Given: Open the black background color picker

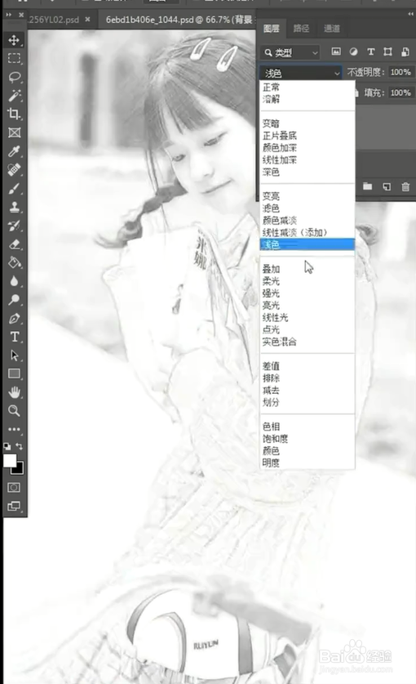Looking at the screenshot, I should tap(20, 470).
